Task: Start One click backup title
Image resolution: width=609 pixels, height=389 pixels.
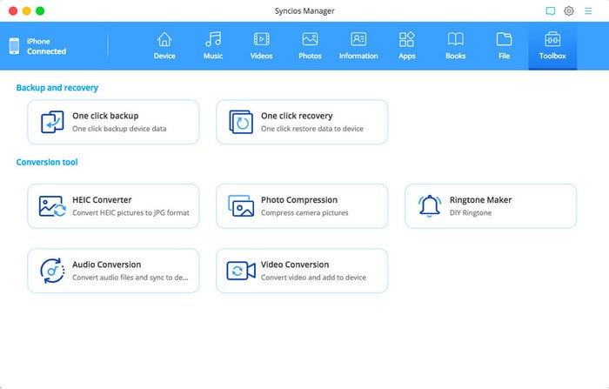Action: point(105,116)
